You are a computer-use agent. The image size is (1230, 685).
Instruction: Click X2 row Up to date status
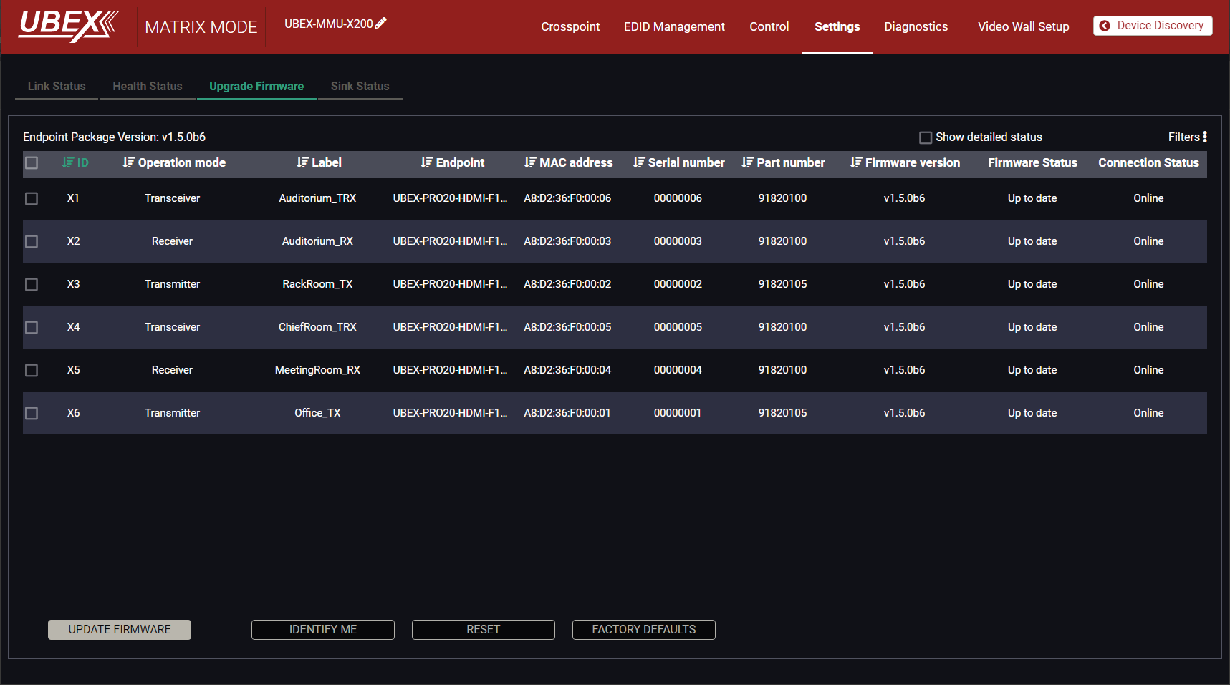pos(1032,241)
